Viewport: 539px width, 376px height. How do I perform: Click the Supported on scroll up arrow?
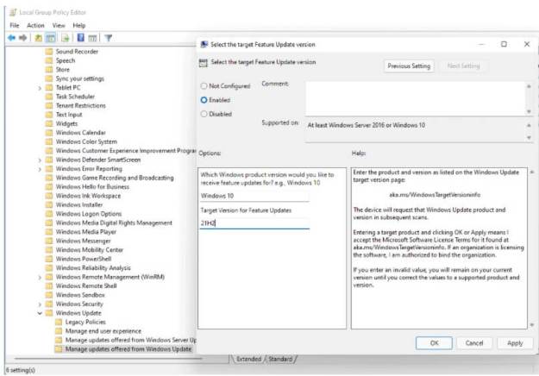coord(529,125)
